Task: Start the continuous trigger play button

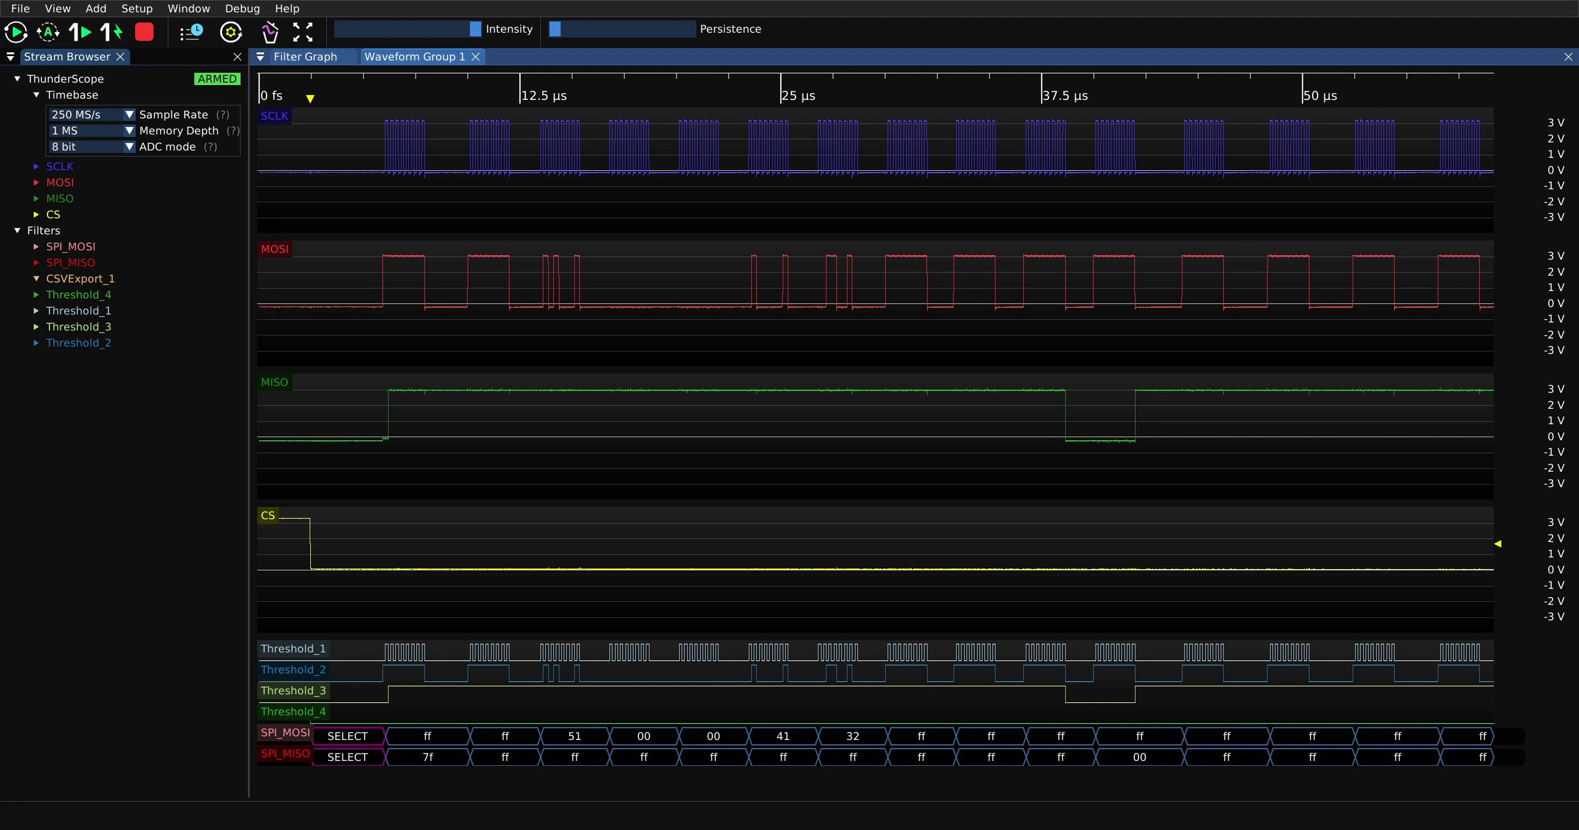Action: (15, 32)
